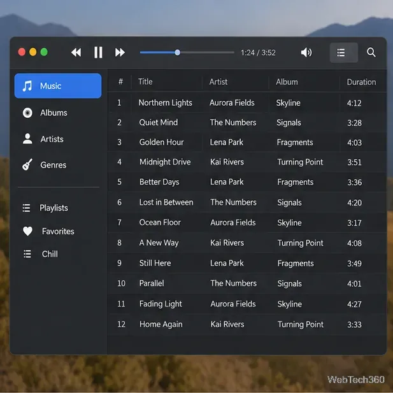Viewport: 393px width, 393px height.
Task: Pause playback with the pause button
Action: (x=98, y=52)
